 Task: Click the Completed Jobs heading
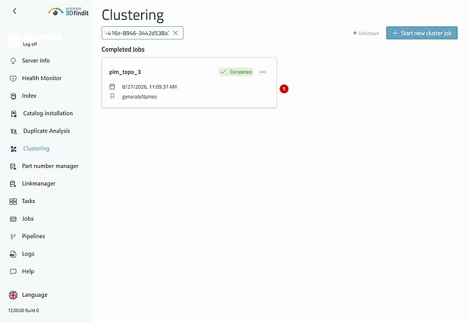coord(123,49)
